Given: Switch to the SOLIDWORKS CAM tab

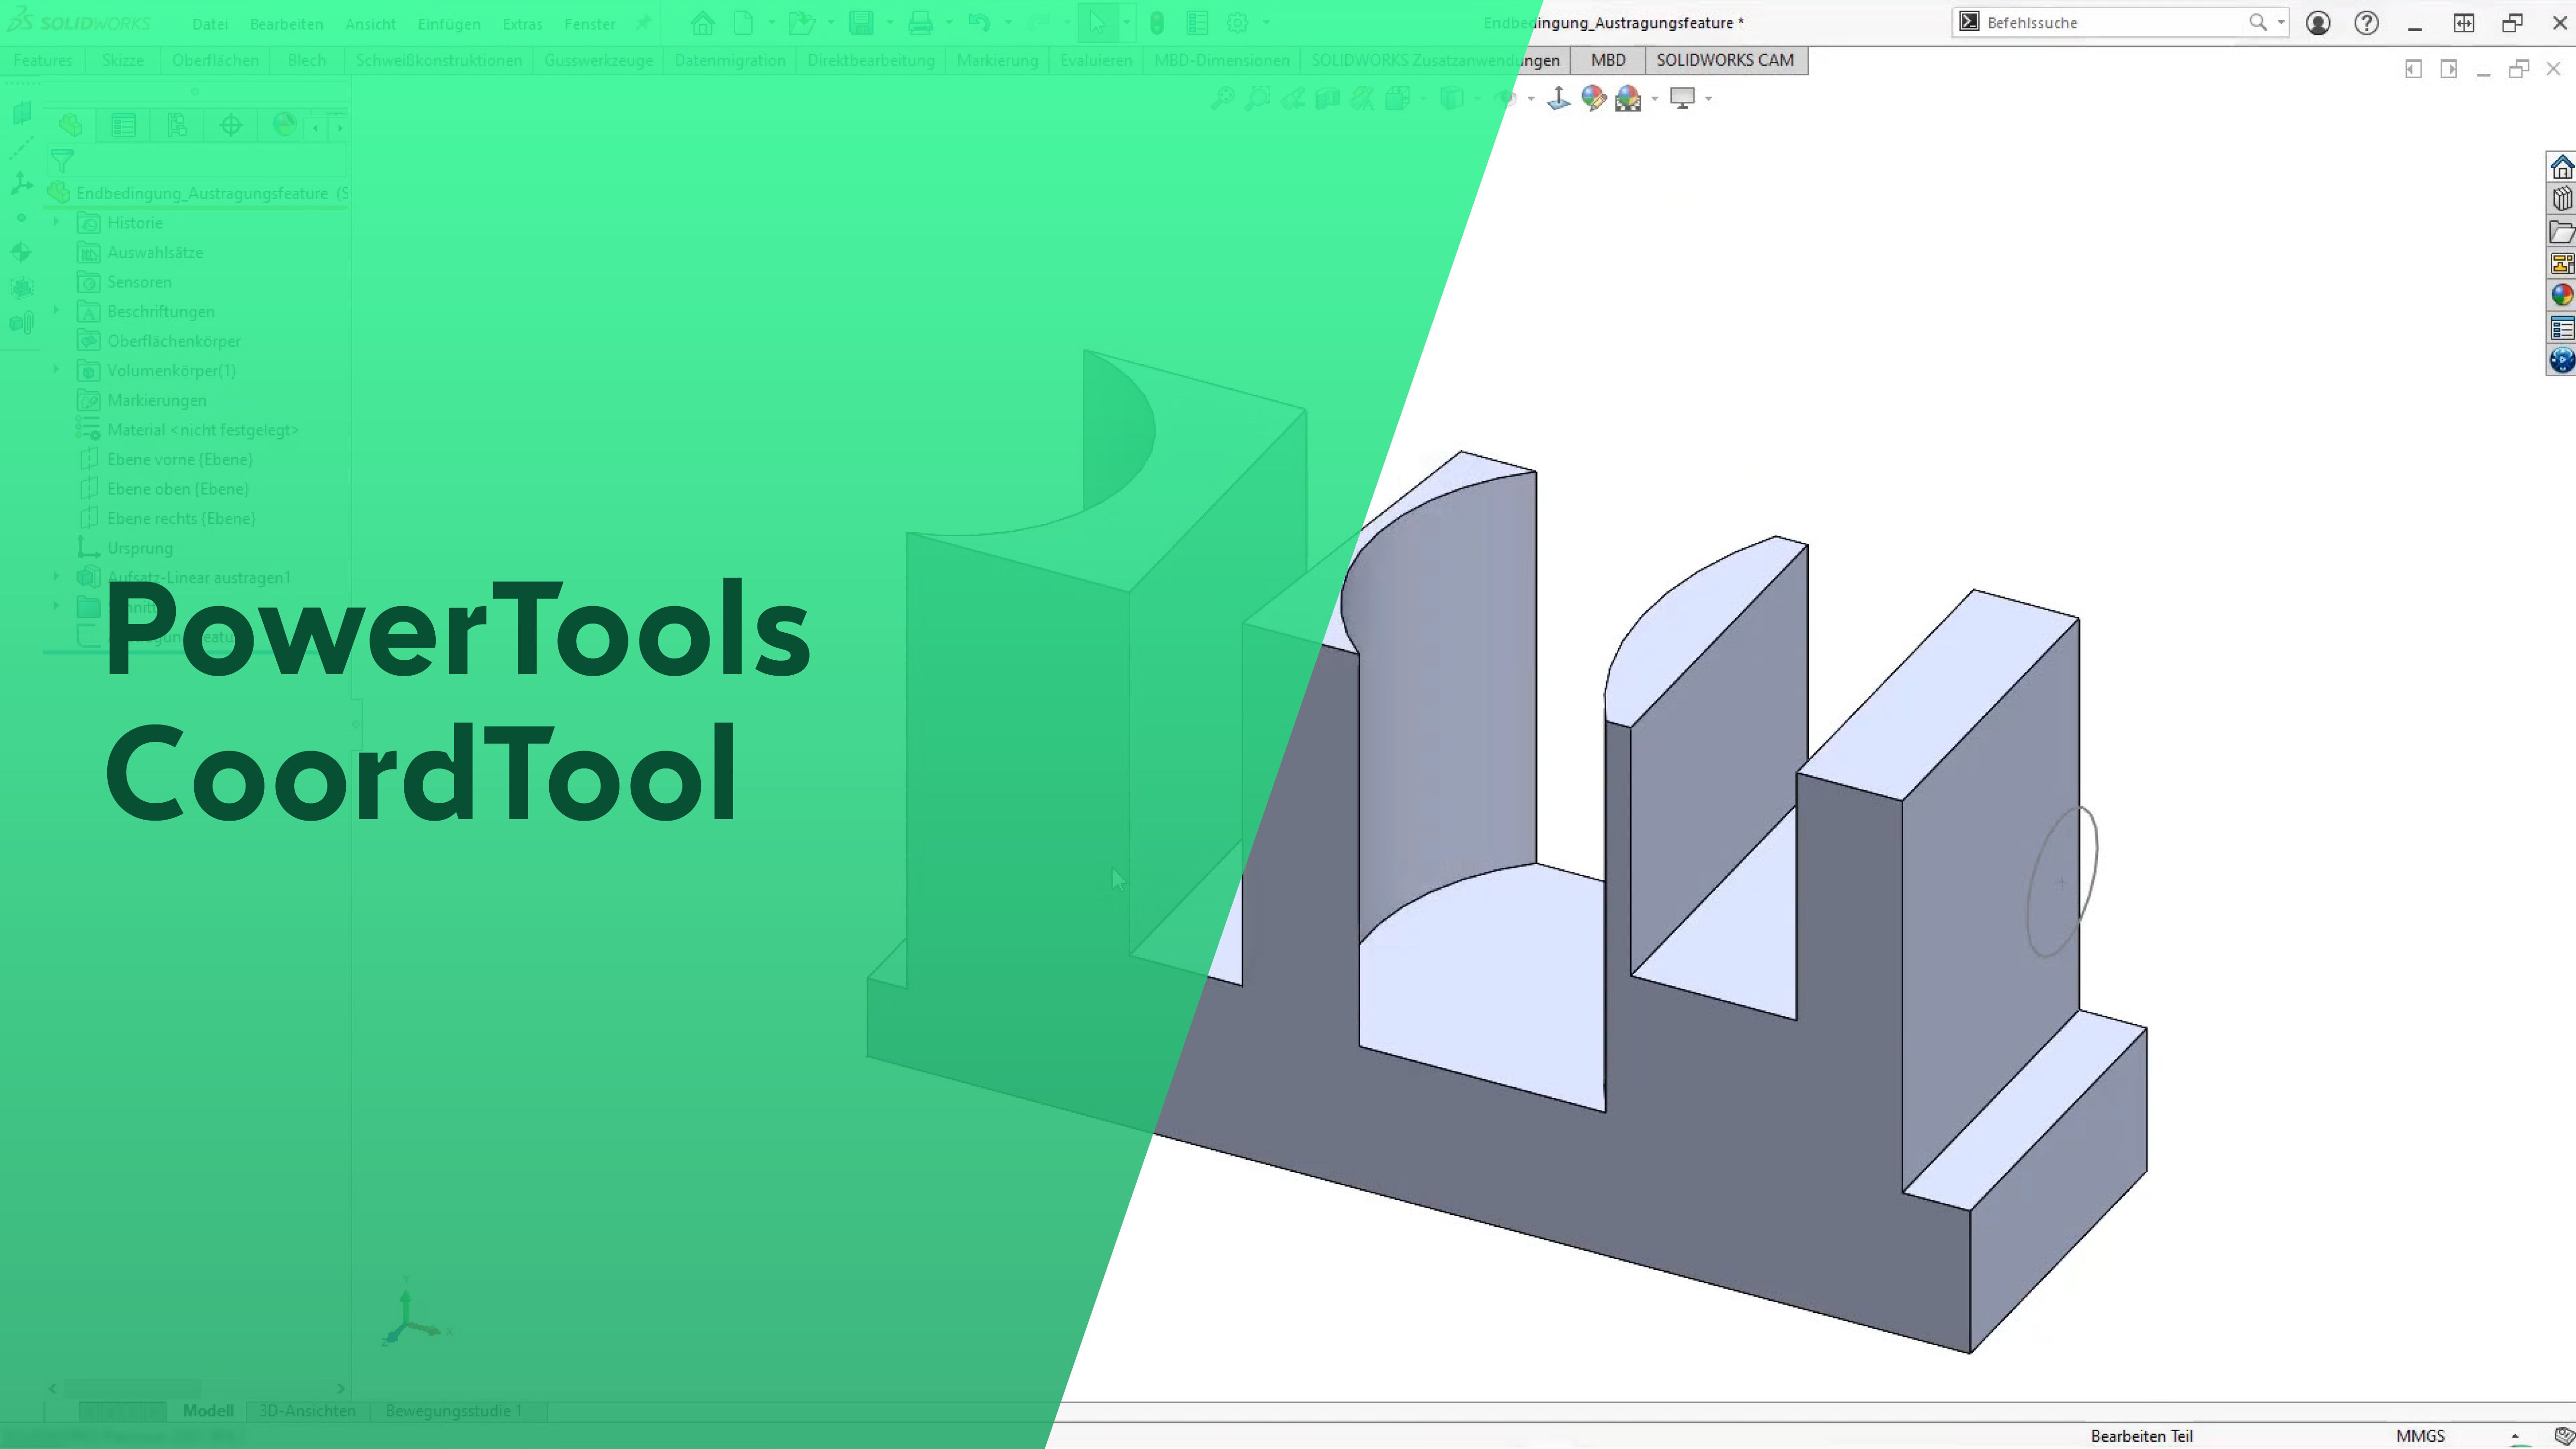Looking at the screenshot, I should click(1725, 60).
